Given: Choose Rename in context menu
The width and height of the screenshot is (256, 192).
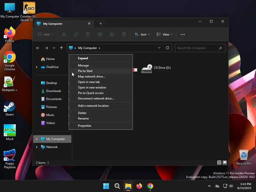Looking at the screenshot, I should (101, 118).
